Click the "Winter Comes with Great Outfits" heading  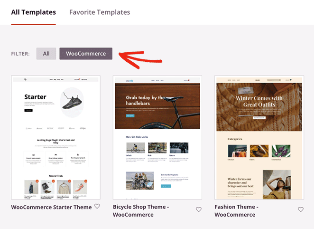[x=259, y=102]
